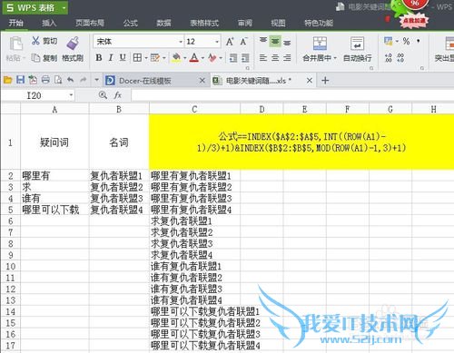454x353 pixels.
Task: Toggle Bold formatting
Action: [x=99, y=57]
